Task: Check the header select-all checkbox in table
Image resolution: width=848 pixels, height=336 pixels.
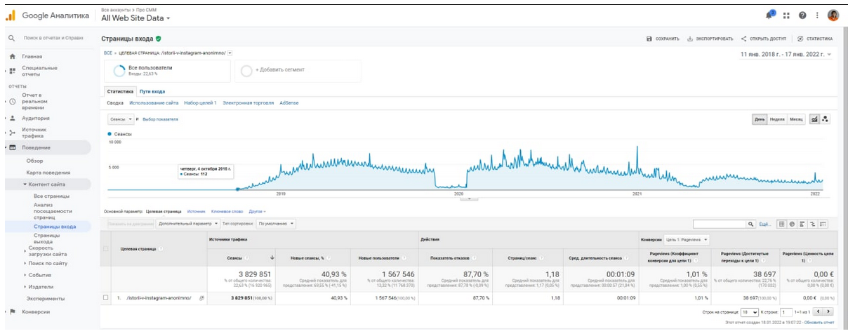Action: point(105,248)
